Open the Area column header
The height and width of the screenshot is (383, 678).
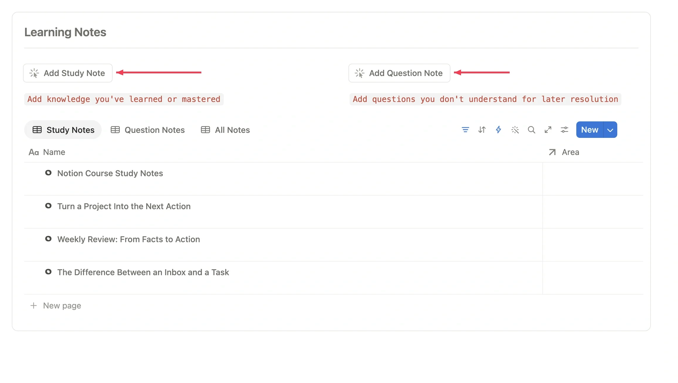tap(564, 152)
